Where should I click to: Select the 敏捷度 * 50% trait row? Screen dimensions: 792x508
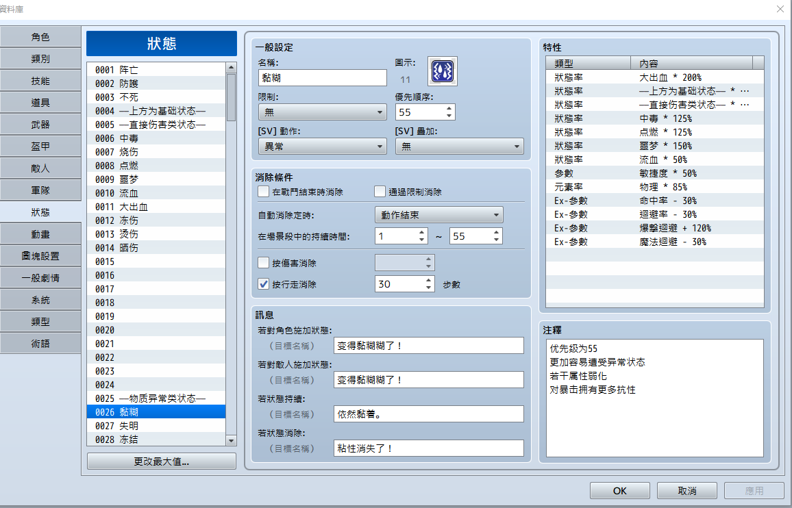tap(654, 173)
